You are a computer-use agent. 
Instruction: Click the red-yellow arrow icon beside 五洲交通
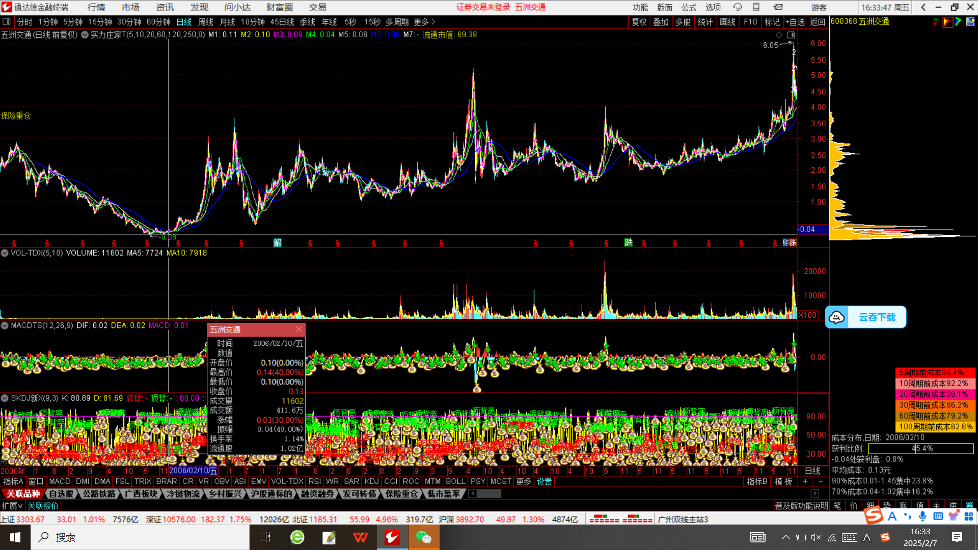coord(947,22)
